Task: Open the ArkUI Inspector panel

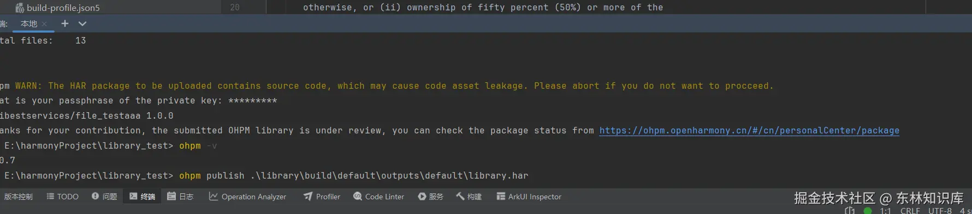Action: (x=529, y=197)
